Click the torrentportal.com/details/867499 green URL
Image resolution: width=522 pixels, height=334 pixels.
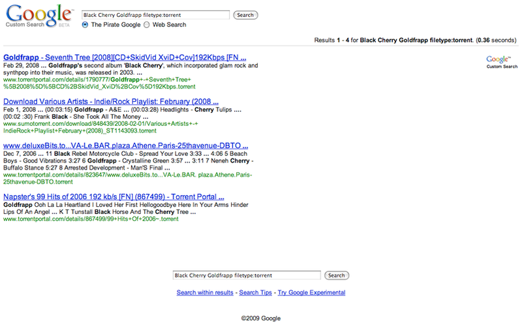(x=91, y=219)
